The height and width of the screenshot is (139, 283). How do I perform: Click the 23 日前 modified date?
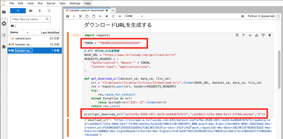(x=55, y=38)
